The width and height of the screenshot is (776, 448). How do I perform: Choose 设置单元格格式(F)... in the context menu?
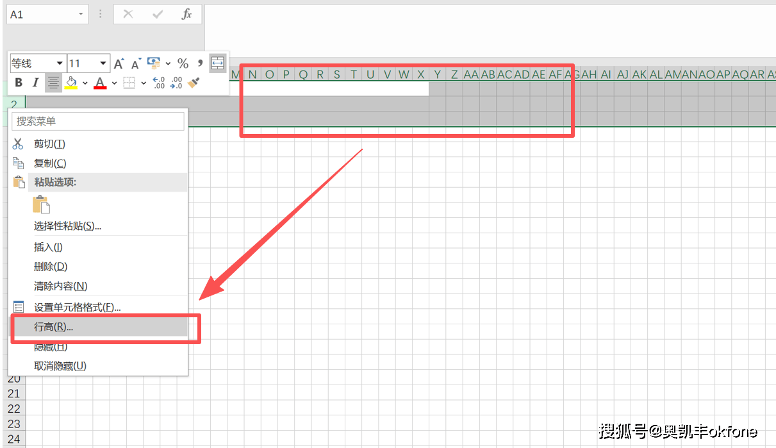(77, 308)
